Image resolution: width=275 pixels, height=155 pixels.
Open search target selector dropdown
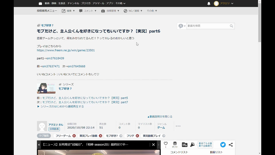click(x=182, y=26)
